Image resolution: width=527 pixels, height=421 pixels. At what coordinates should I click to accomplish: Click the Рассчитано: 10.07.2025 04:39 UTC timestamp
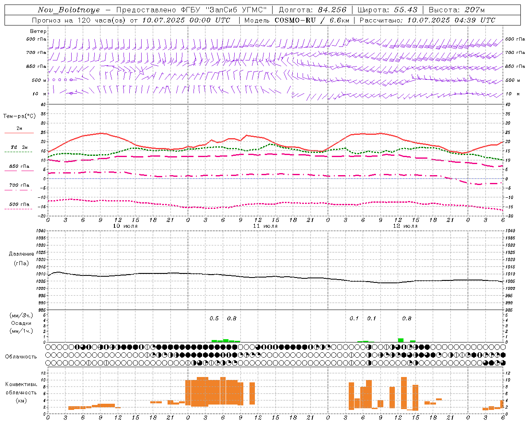click(427, 20)
